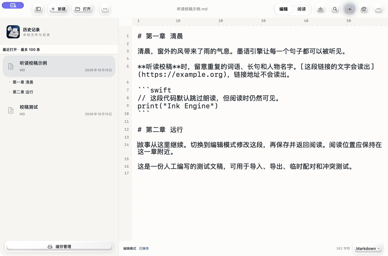The image size is (388, 256).
Task: Click the export download icon
Action: click(x=320, y=9)
